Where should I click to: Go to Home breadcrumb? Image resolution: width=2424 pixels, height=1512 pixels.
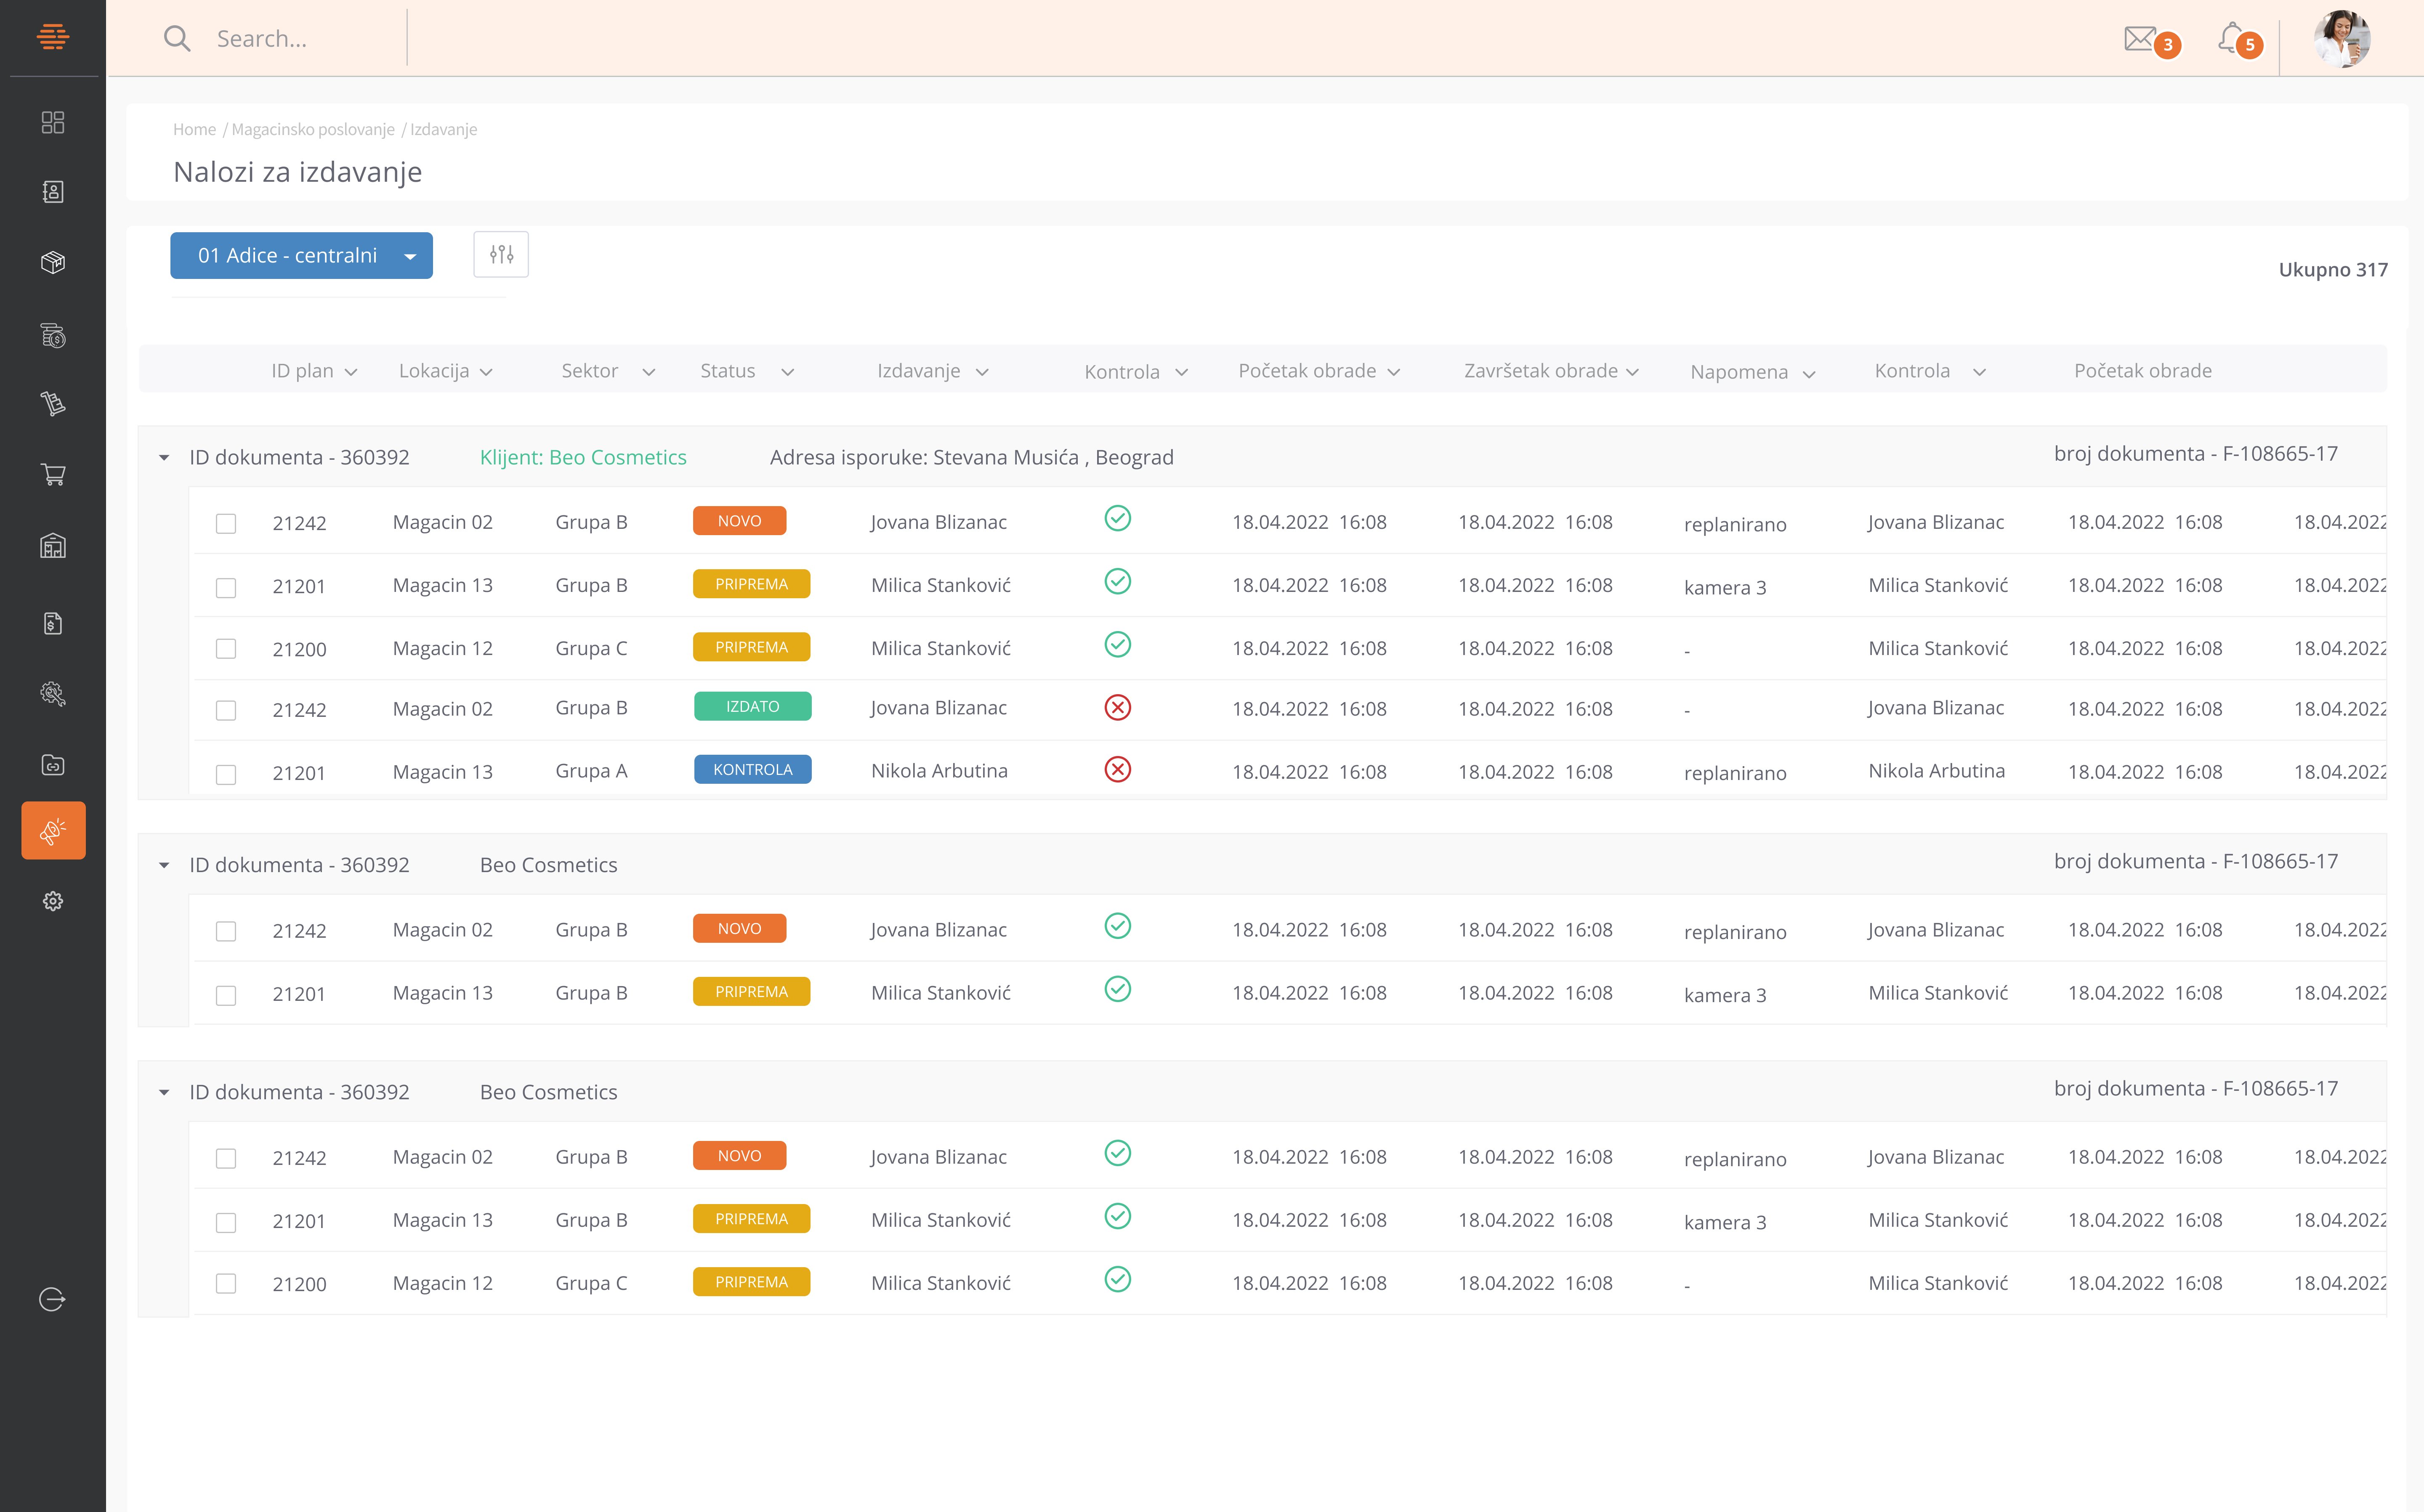tap(194, 129)
